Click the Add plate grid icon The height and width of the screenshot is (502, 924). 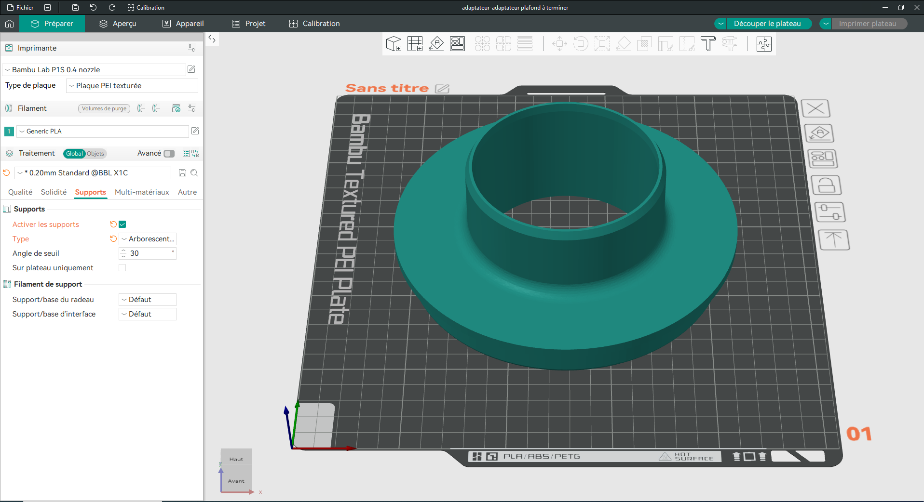pyautogui.click(x=415, y=44)
